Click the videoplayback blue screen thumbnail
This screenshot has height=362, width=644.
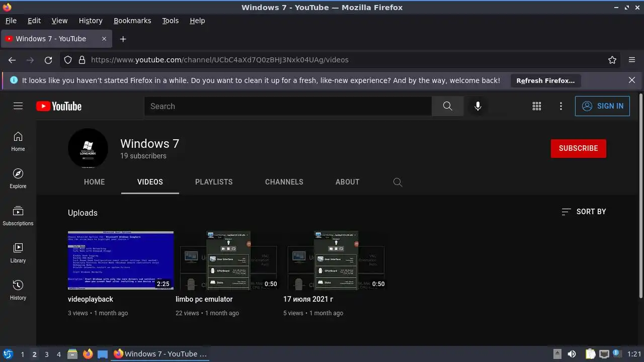point(121,260)
